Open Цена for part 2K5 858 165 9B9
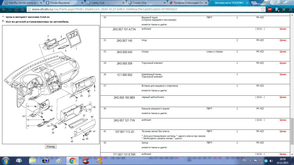294x165 pixels. tap(283, 97)
